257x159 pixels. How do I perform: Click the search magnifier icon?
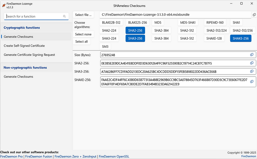(64, 16)
